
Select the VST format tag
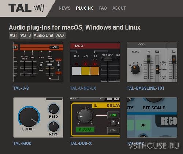click(x=14, y=35)
